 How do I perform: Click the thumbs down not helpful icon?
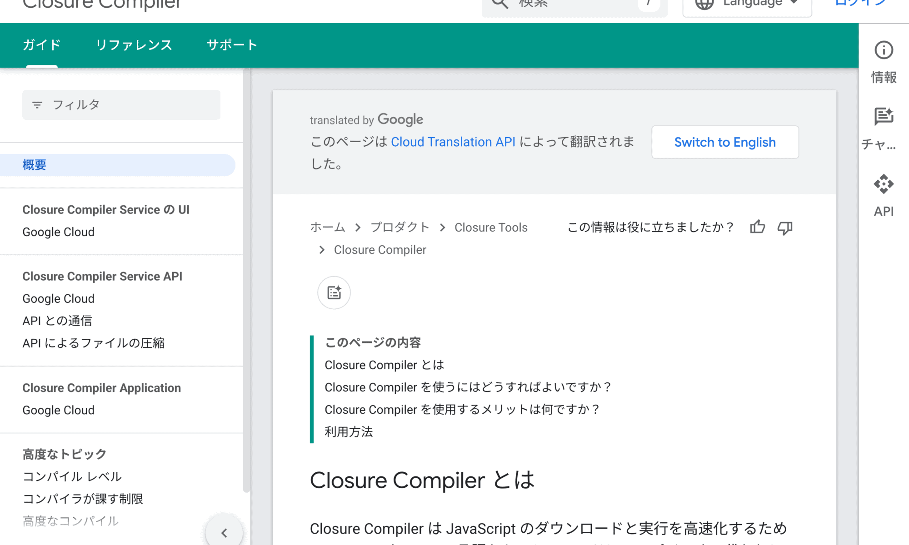point(785,227)
